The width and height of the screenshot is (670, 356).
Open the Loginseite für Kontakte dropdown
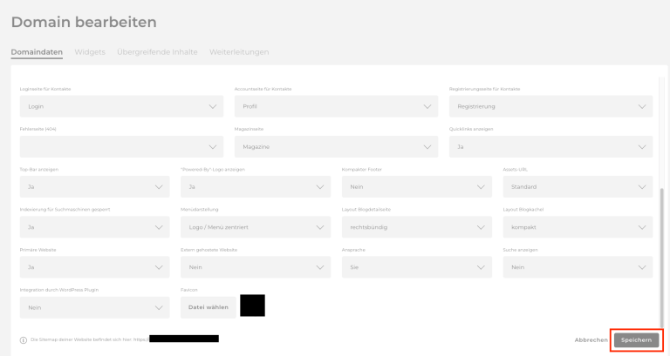click(120, 106)
